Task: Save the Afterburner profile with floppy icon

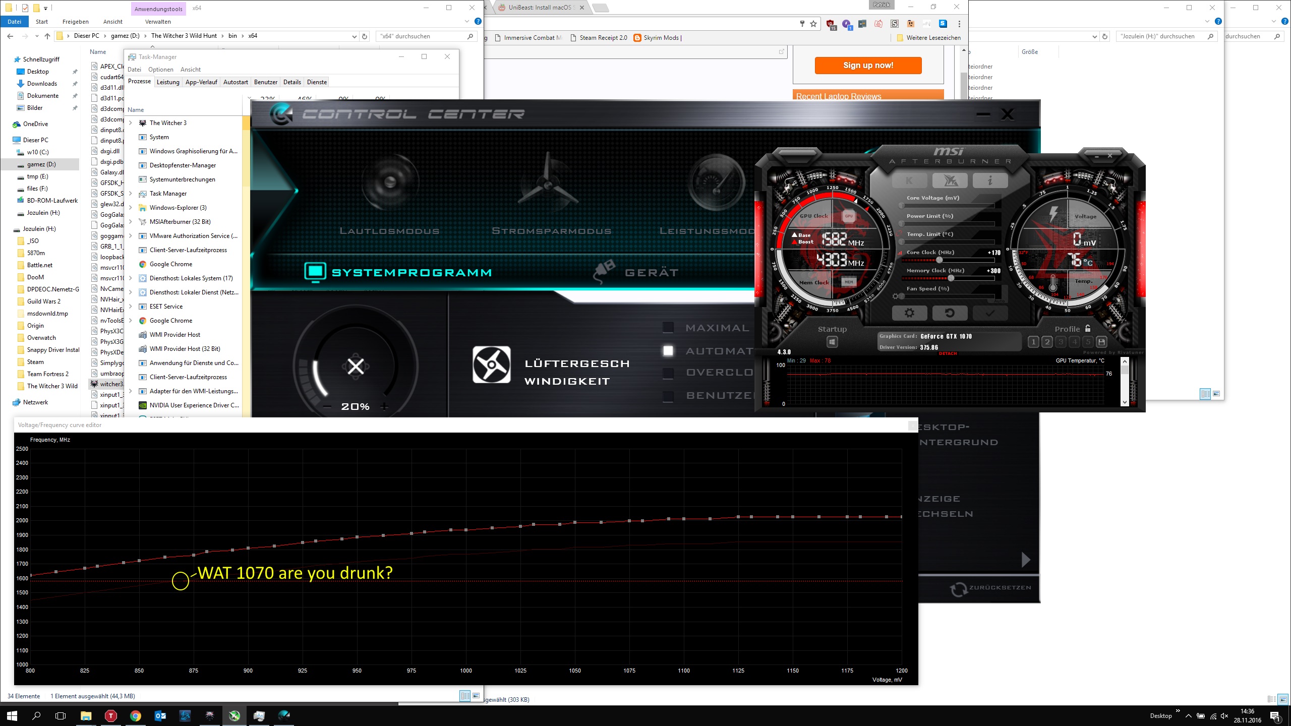Action: click(x=1102, y=342)
